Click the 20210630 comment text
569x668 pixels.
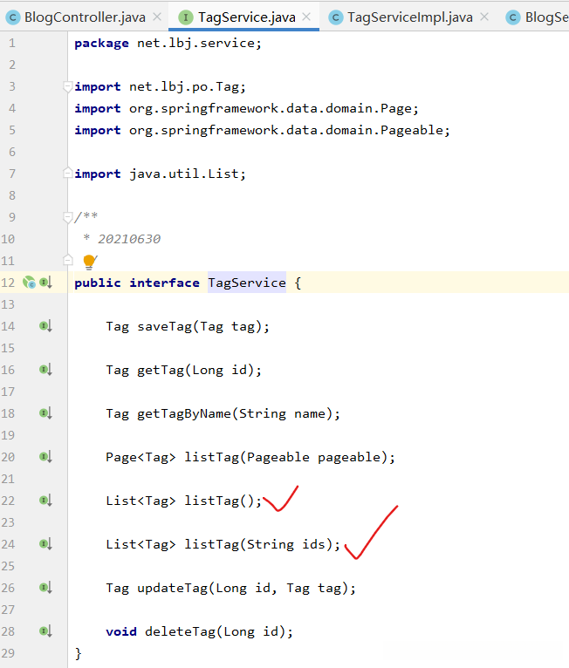pos(129,239)
